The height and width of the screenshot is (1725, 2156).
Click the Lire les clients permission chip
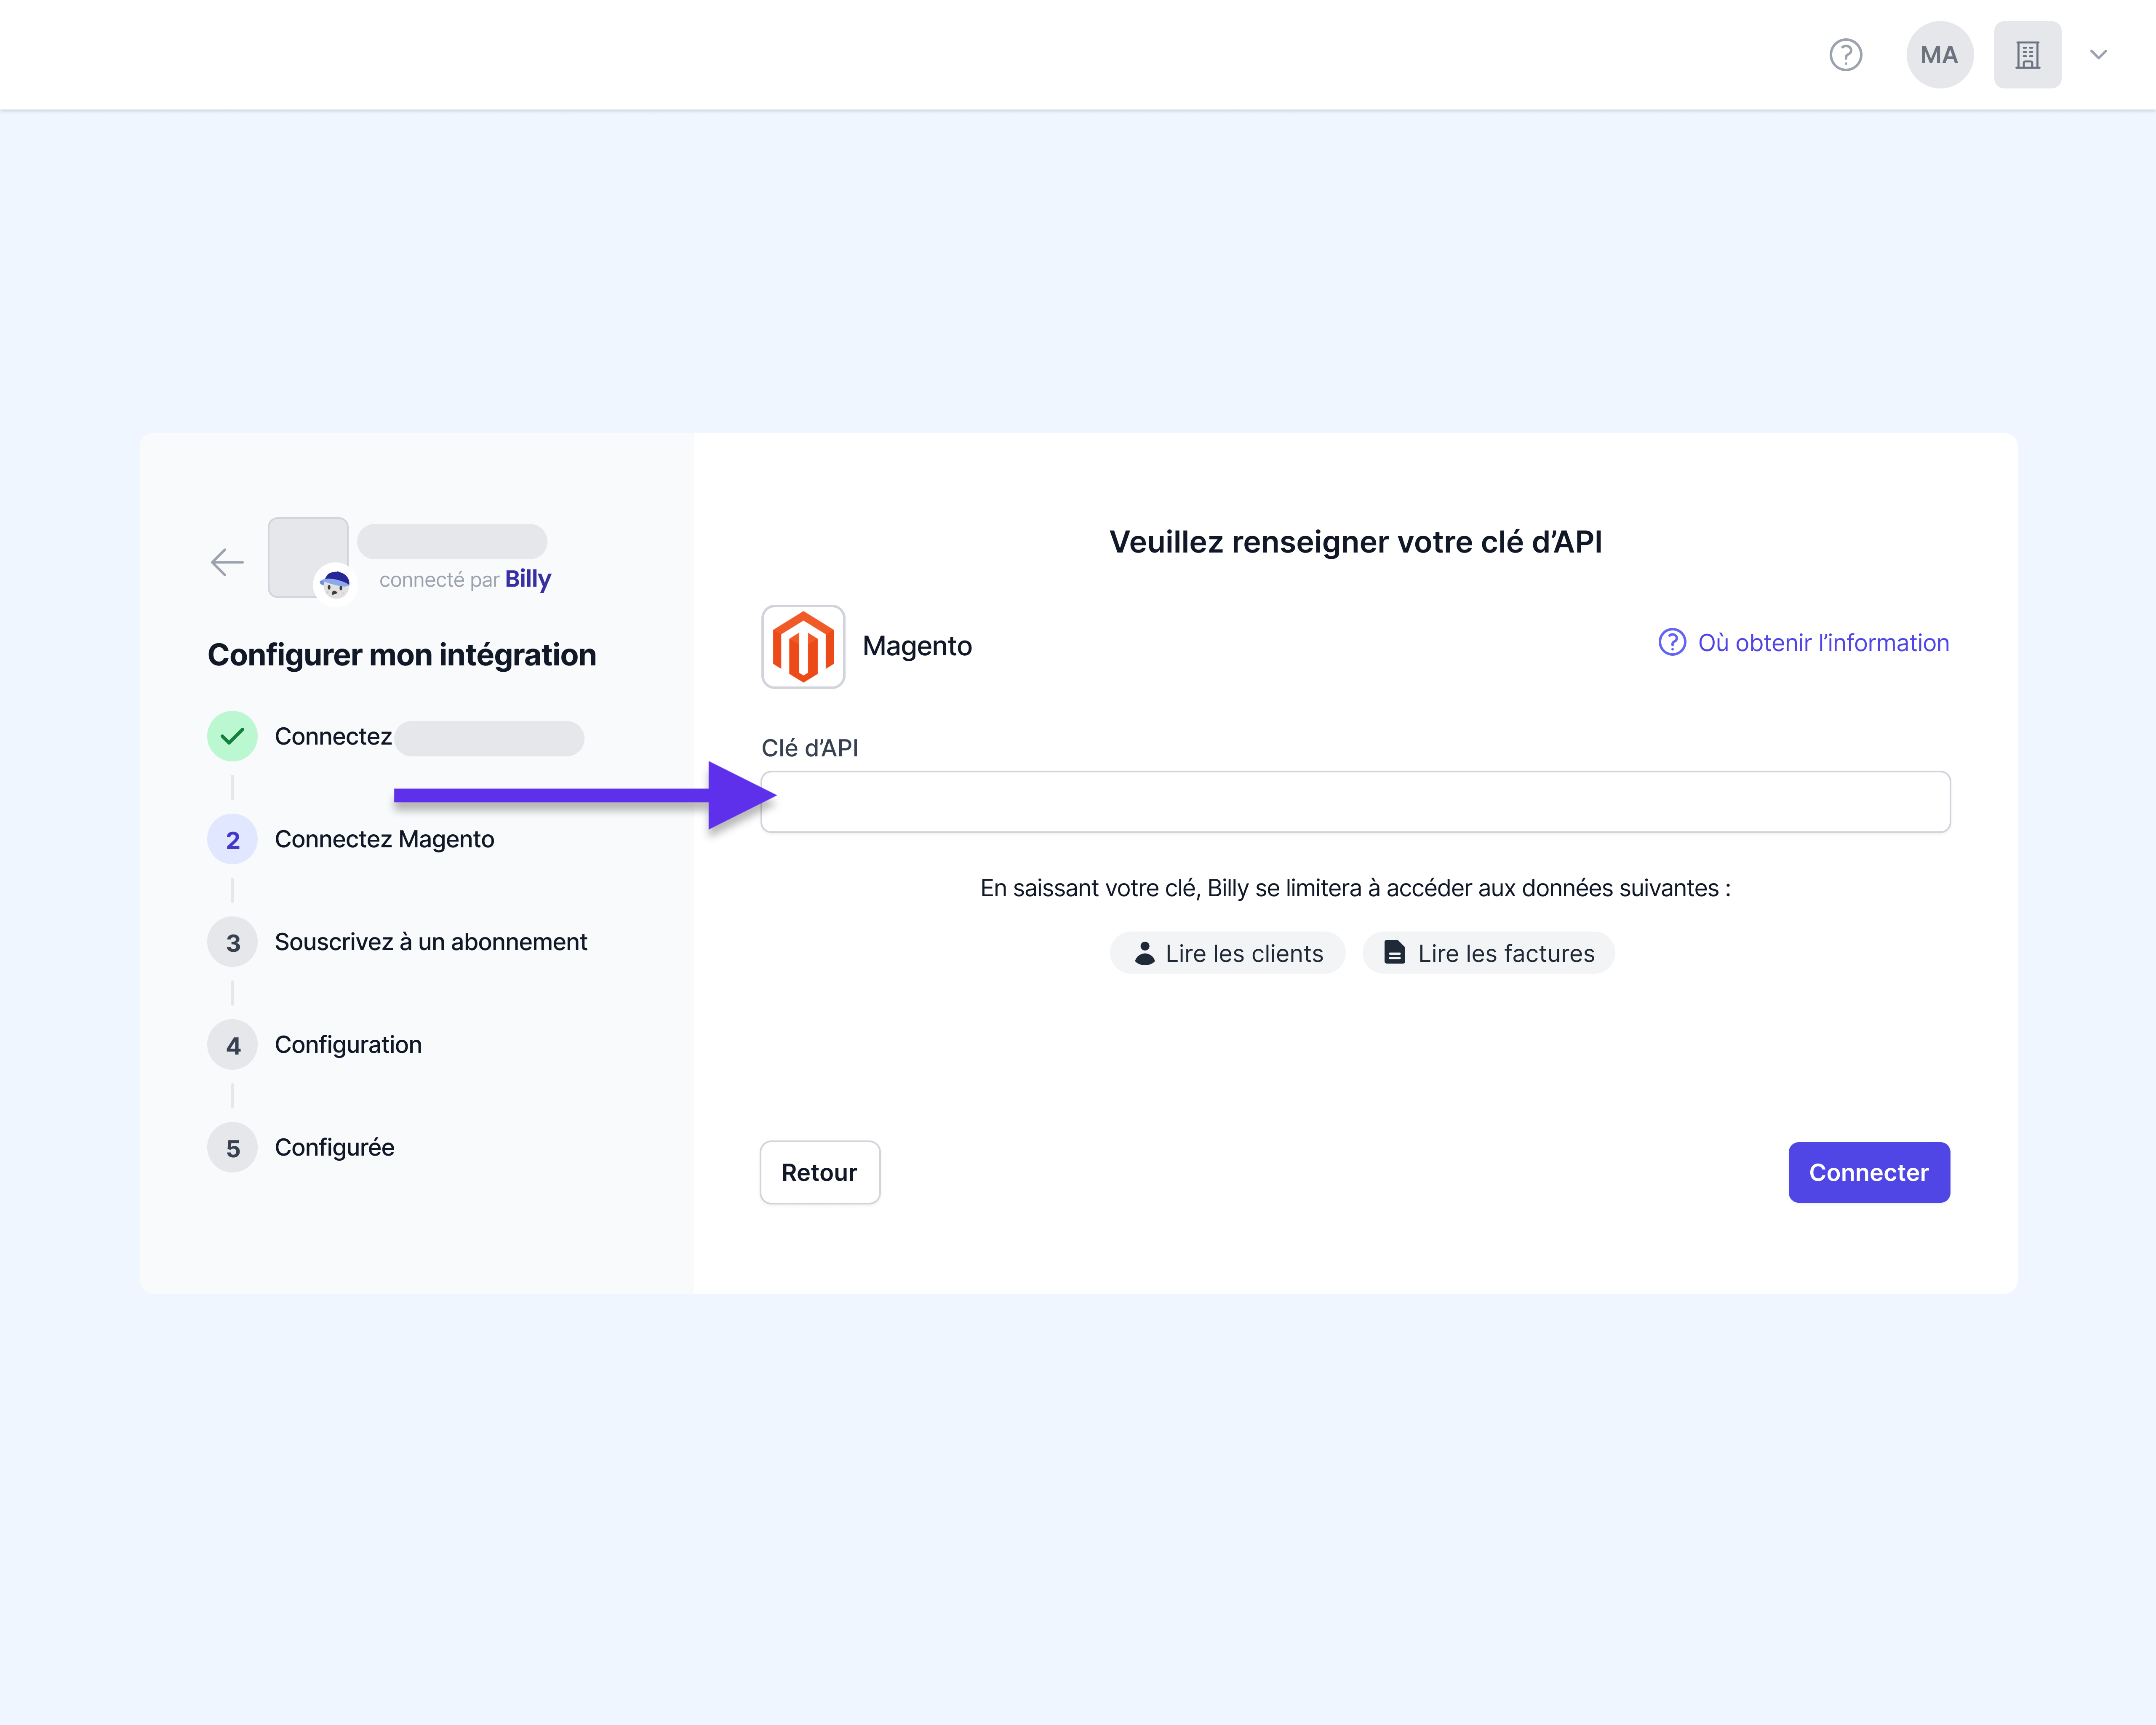[1227, 953]
